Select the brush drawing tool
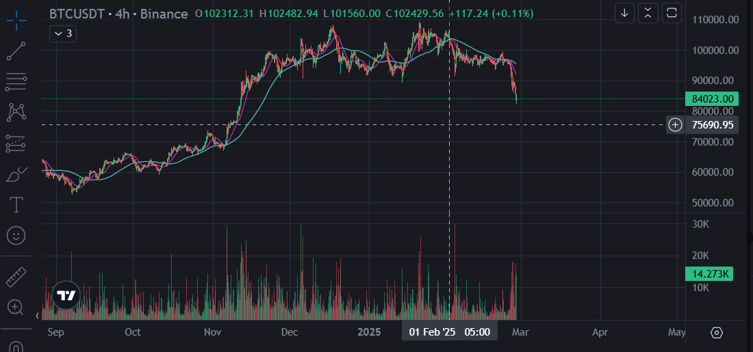Viewport: 753px width, 352px height. 16,174
